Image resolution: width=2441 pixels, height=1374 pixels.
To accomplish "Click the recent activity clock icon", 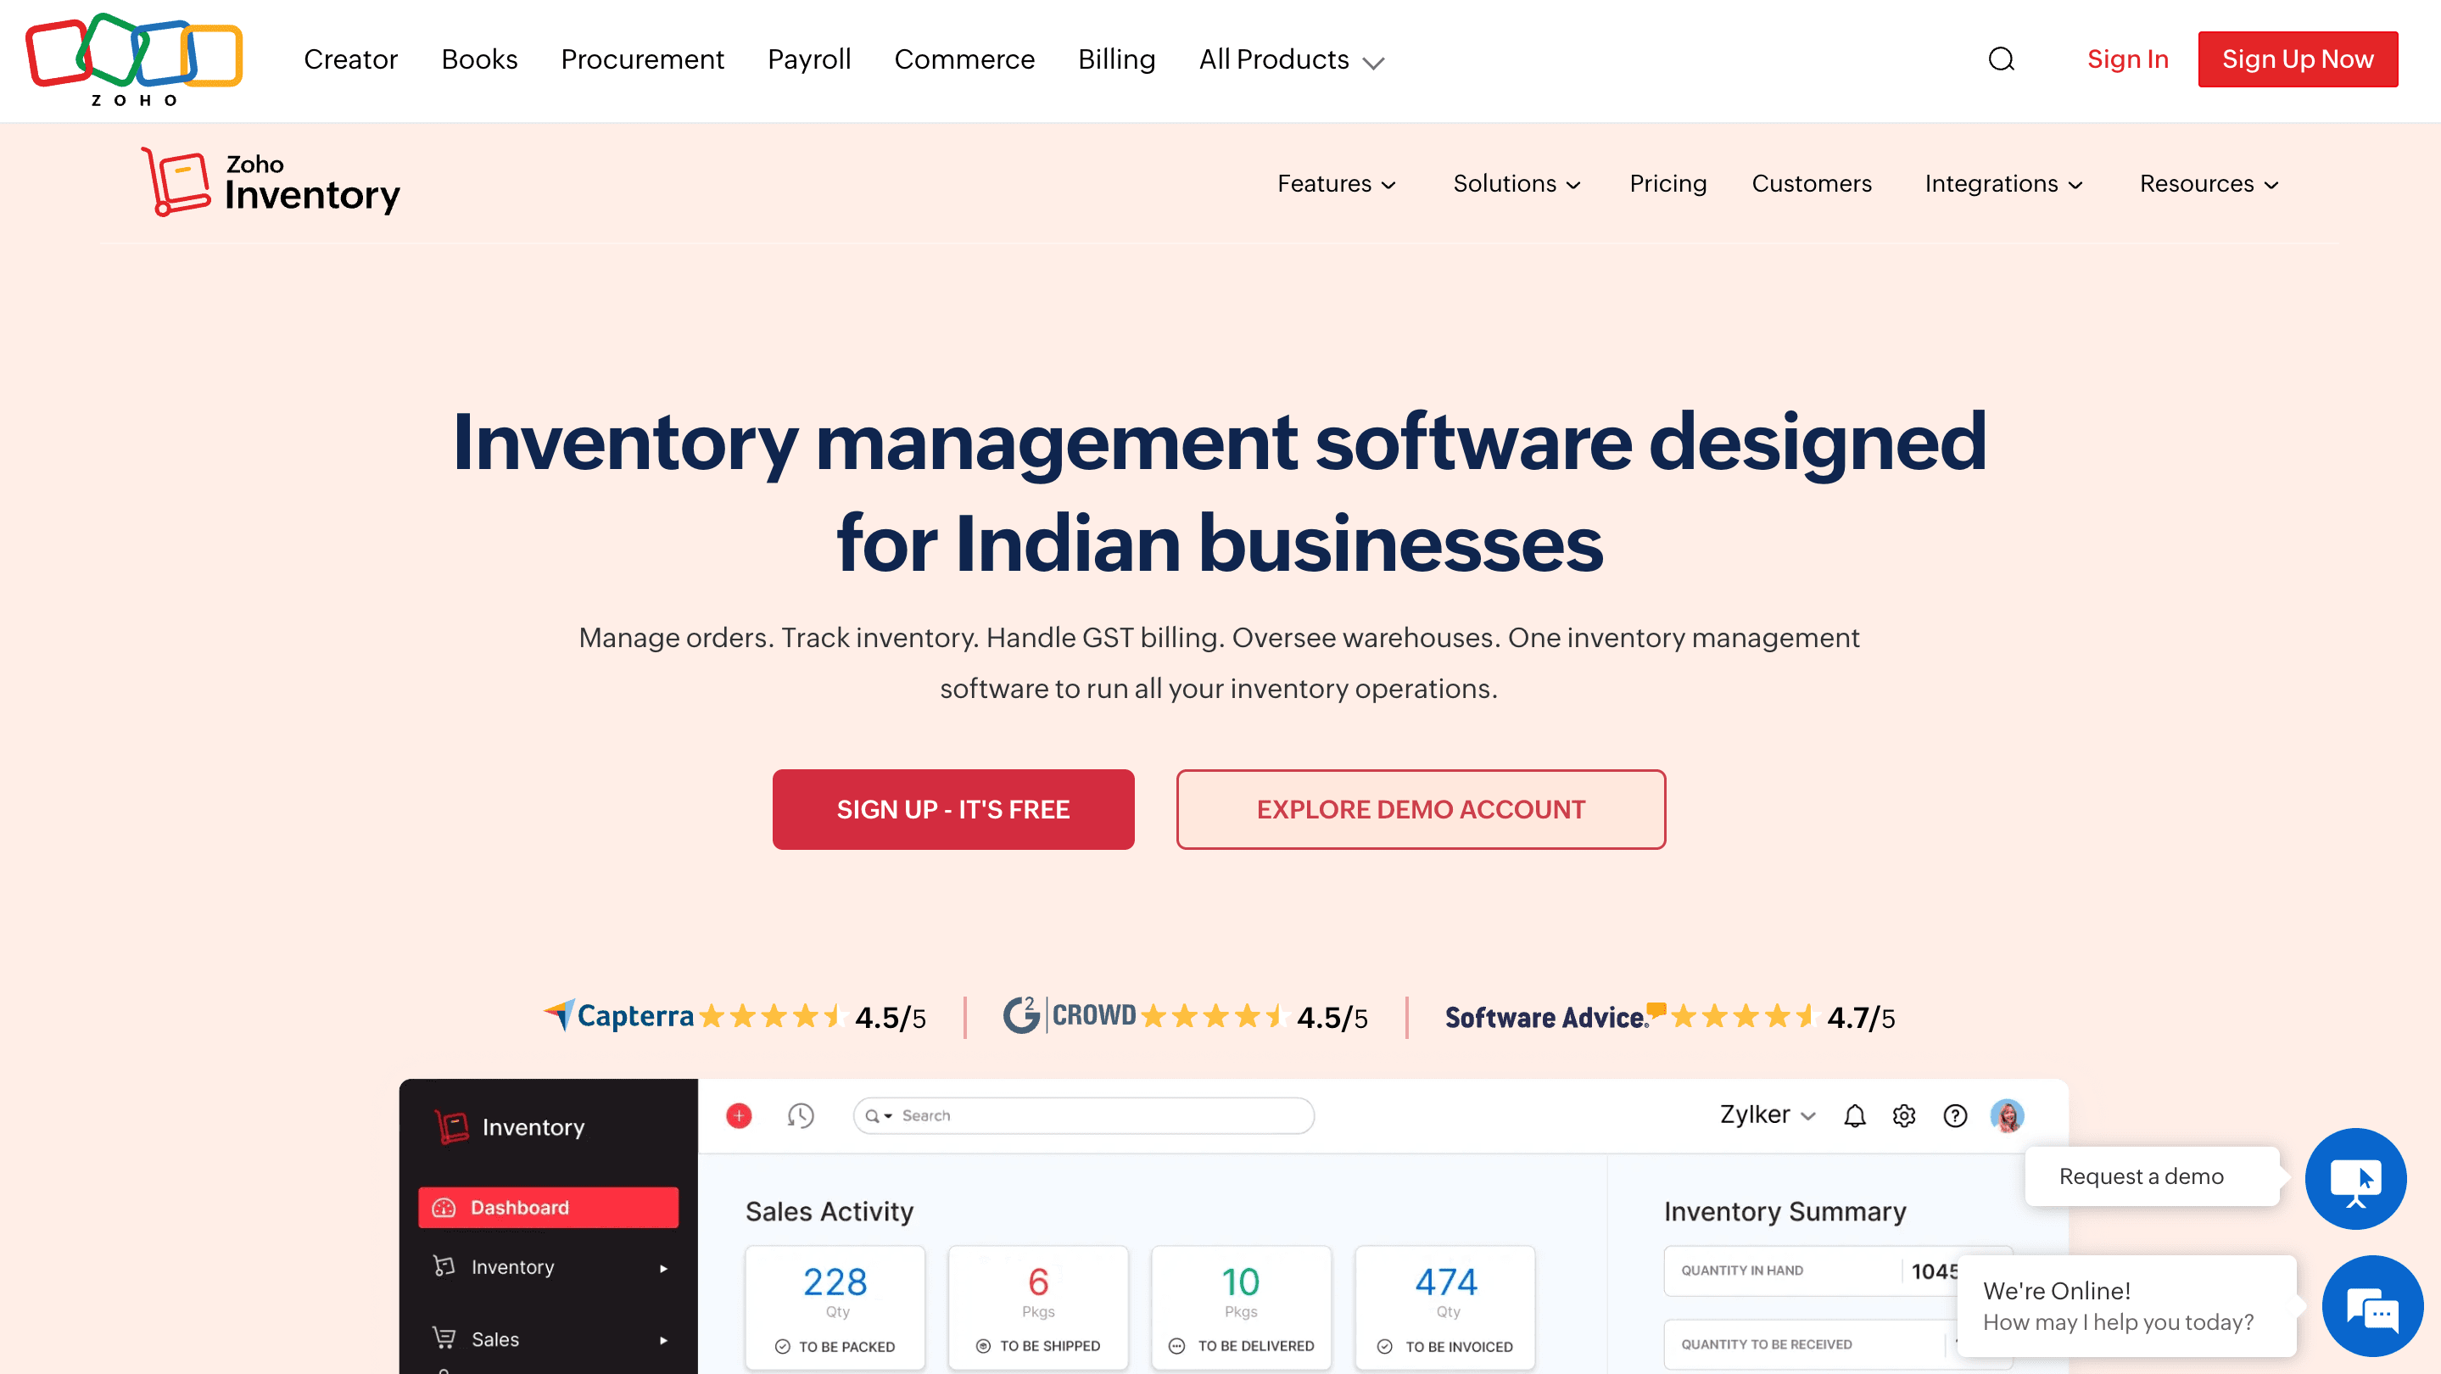I will (x=801, y=1115).
